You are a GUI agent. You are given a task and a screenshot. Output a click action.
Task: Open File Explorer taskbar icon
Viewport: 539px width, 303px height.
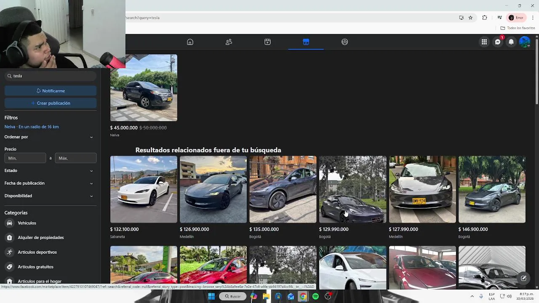coord(266,296)
